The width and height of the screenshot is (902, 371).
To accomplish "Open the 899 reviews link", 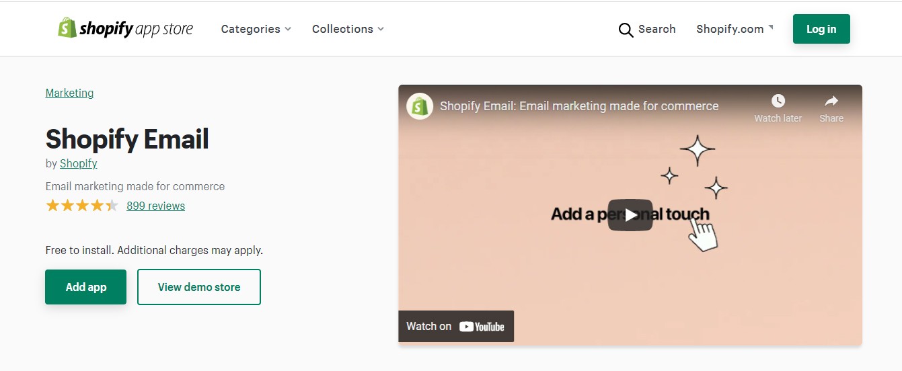I will click(x=155, y=206).
